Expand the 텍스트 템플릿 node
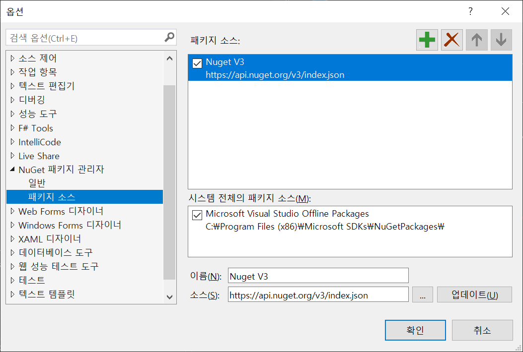The height and width of the screenshot is (352, 523). [x=12, y=294]
